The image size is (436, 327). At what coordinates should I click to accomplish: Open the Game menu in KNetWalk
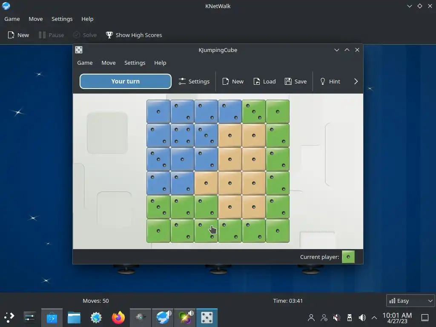pos(12,19)
